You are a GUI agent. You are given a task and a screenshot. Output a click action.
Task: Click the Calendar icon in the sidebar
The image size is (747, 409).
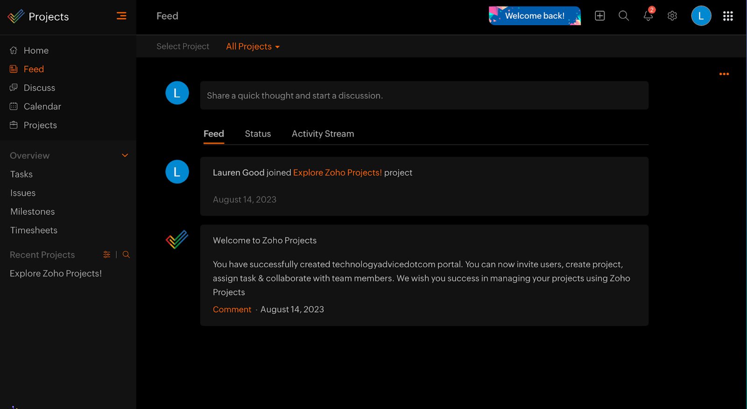pyautogui.click(x=14, y=106)
